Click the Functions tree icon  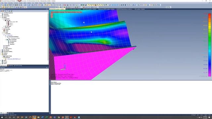pyautogui.click(x=4, y=46)
